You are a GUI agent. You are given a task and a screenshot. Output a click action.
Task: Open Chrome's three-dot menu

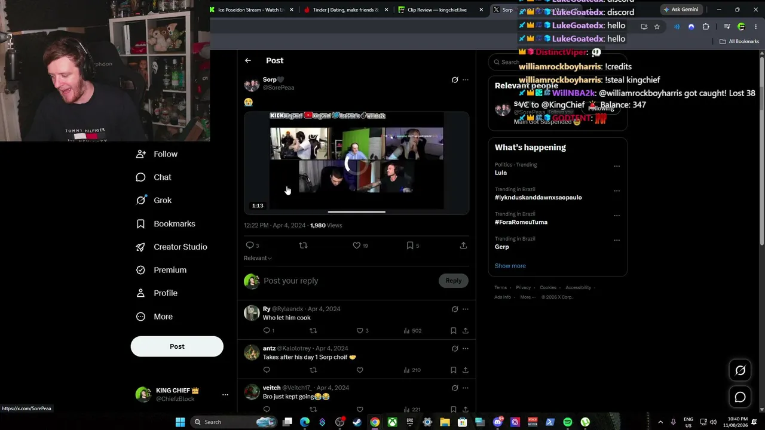click(755, 26)
